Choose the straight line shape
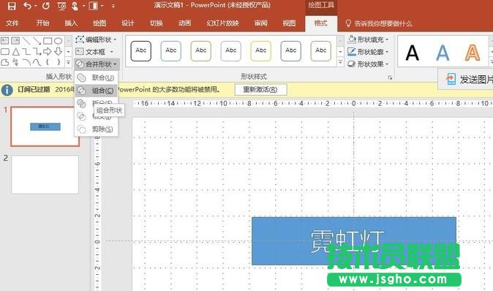This screenshot has width=493, height=291. [26, 41]
